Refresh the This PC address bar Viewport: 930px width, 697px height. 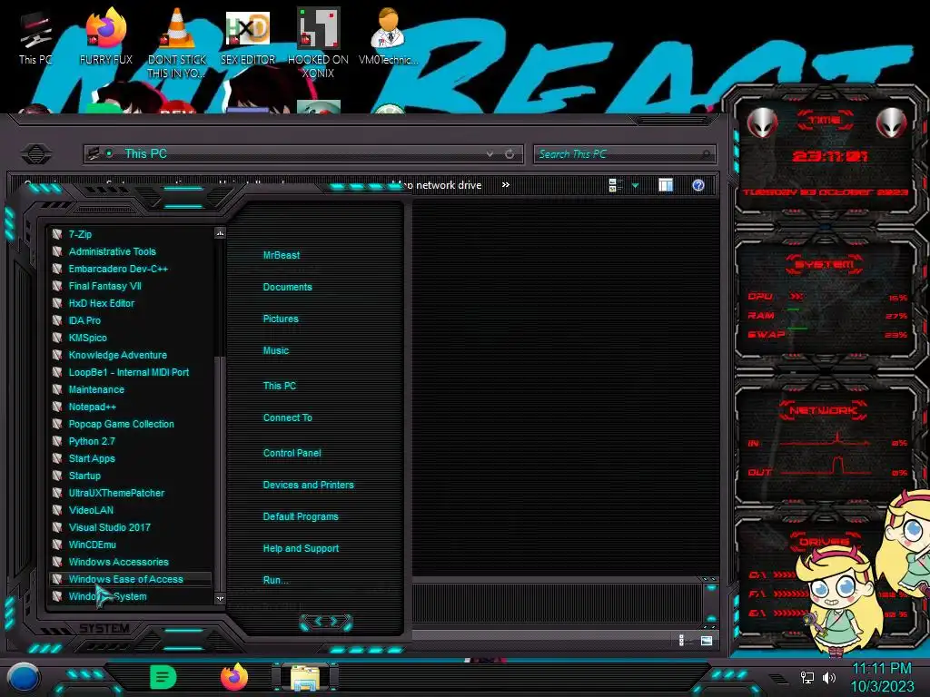tap(510, 154)
